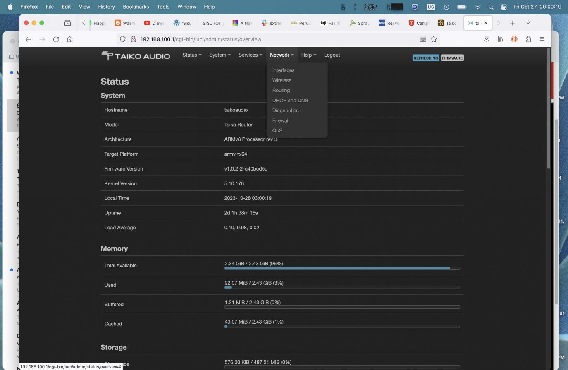Viewport: 568px width, 370px height.
Task: Open the Firefox library icon
Action: [500, 39]
